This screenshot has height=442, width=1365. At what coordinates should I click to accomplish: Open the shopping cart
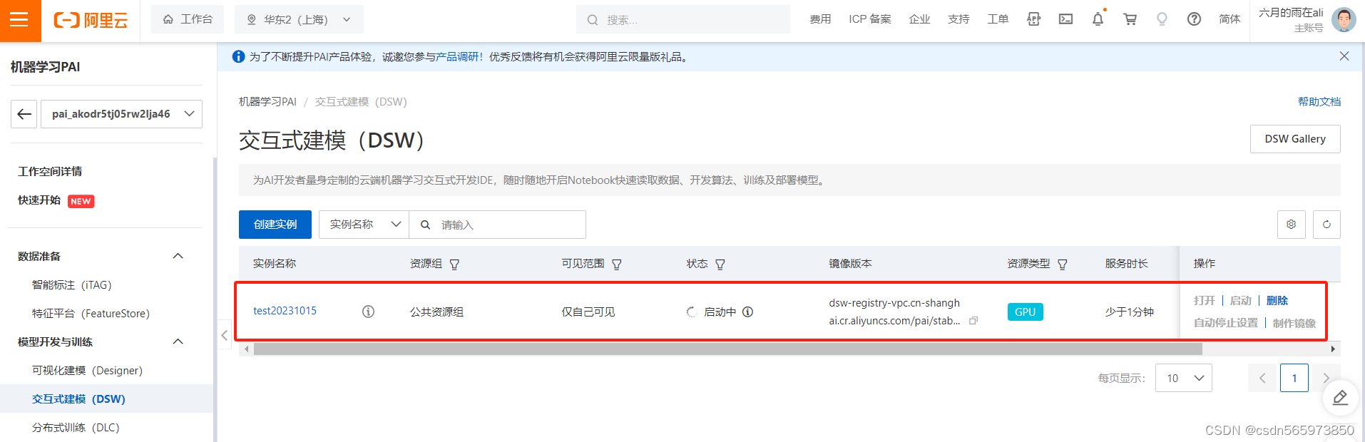[x=1130, y=19]
